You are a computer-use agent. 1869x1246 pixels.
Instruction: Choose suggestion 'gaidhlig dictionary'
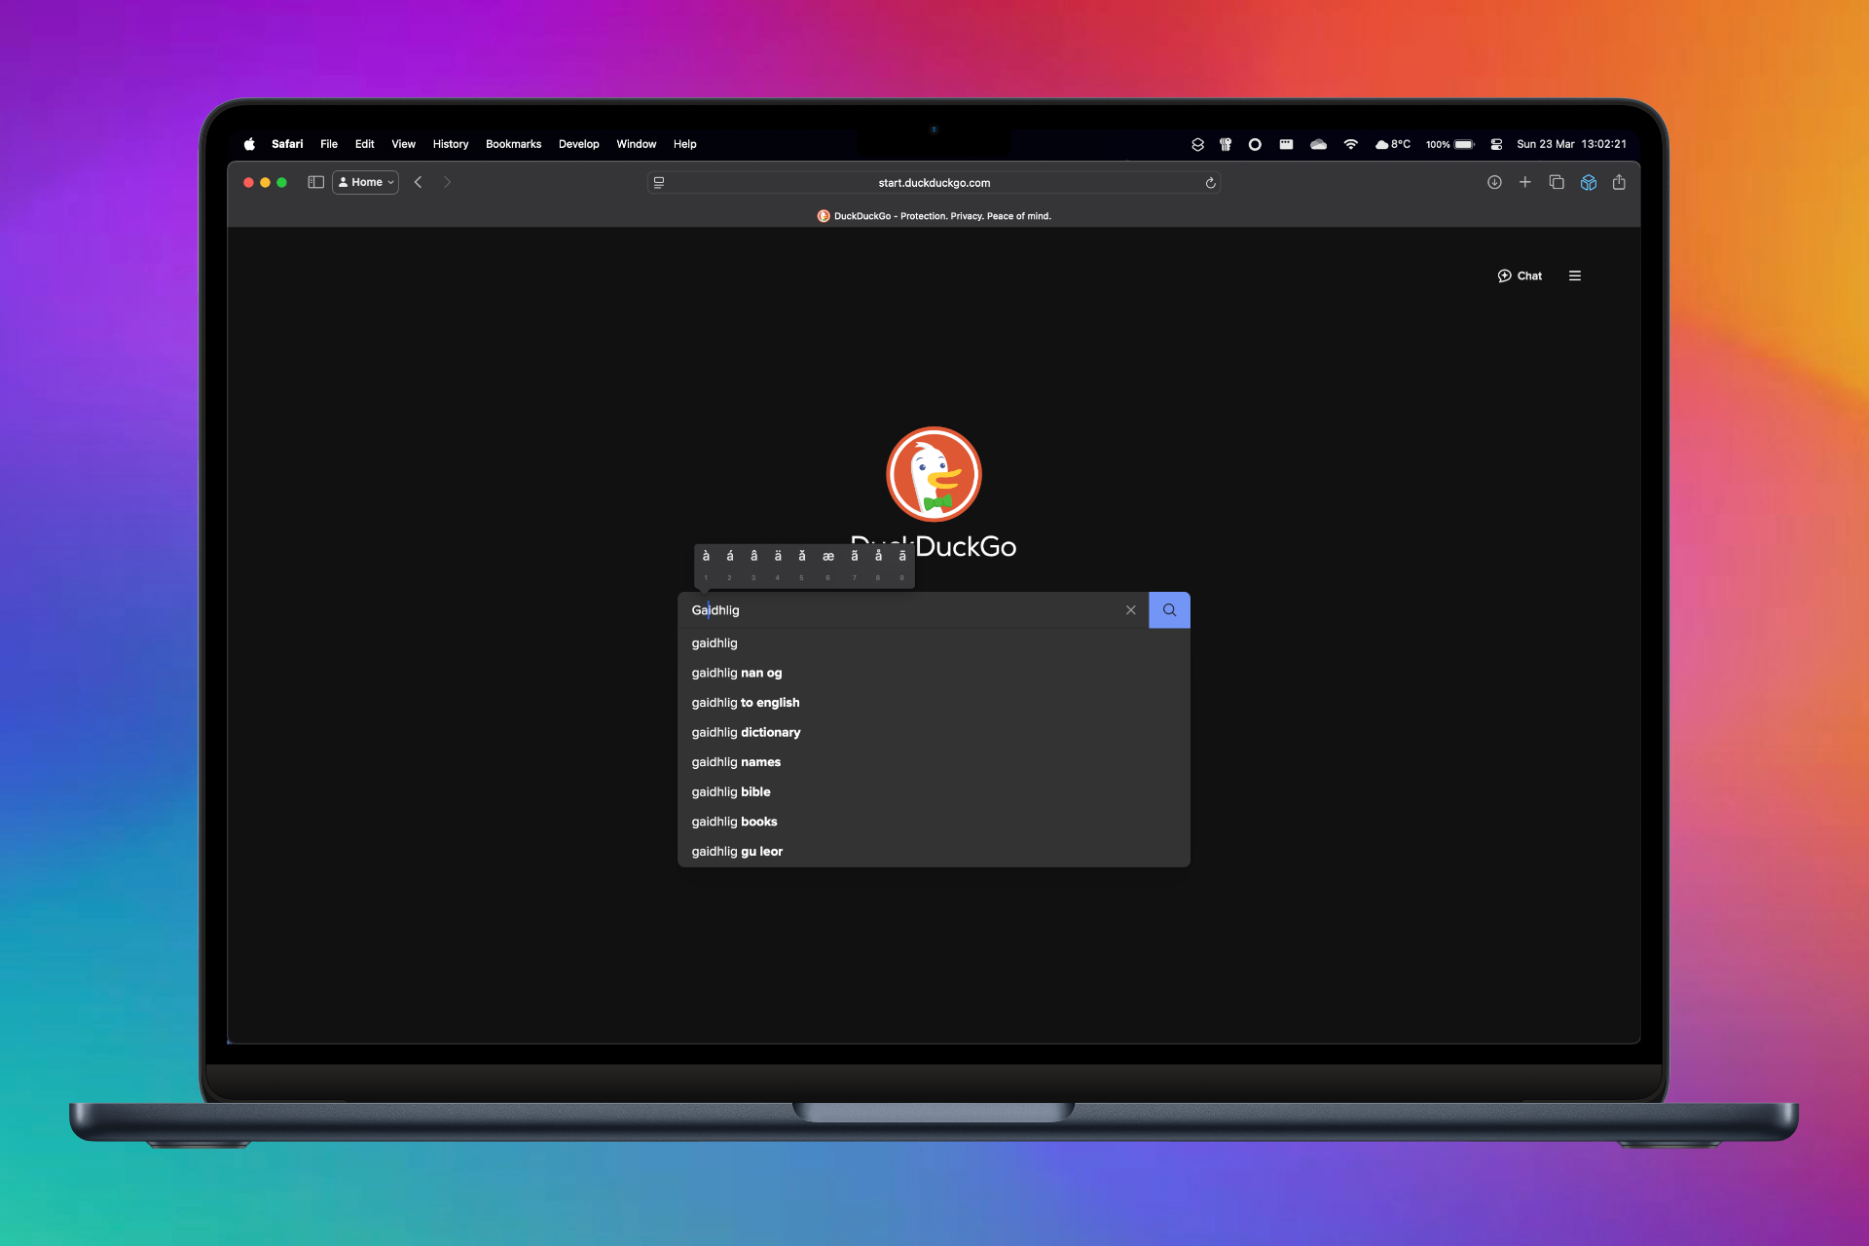pyautogui.click(x=934, y=732)
